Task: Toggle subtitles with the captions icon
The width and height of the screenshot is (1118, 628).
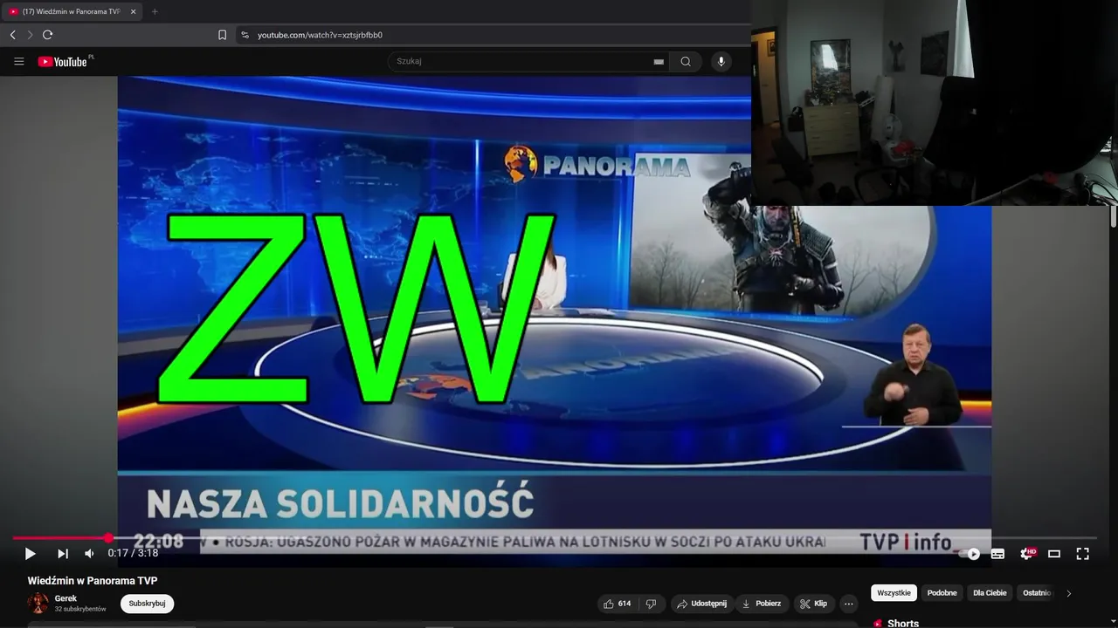Action: pos(997,554)
